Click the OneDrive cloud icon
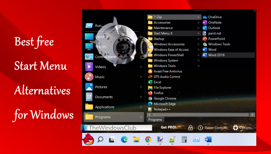271x154 pixels. pos(205,17)
